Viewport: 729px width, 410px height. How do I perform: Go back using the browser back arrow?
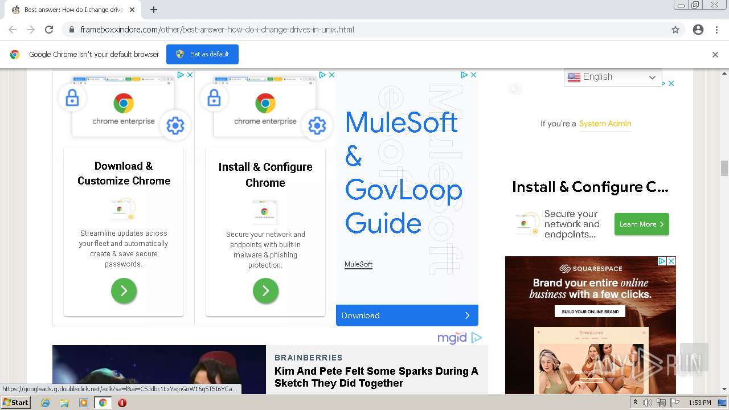point(13,30)
